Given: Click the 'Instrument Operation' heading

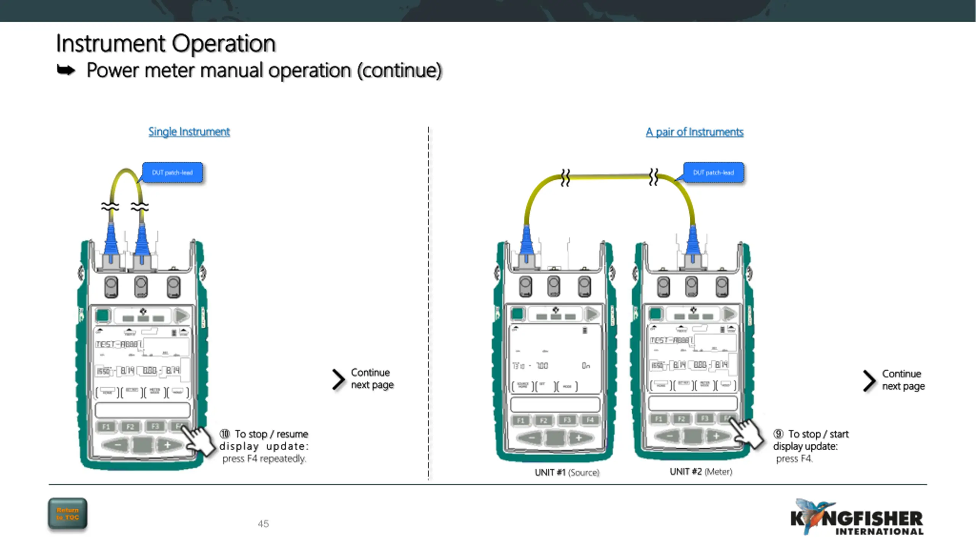Looking at the screenshot, I should coord(165,43).
